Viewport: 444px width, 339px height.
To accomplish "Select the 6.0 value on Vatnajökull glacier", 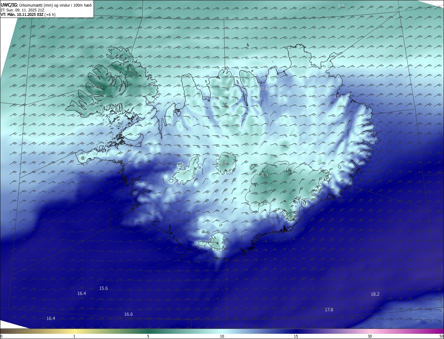I will pos(265,175).
